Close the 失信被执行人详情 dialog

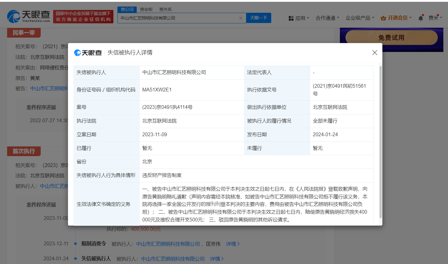coord(374,53)
